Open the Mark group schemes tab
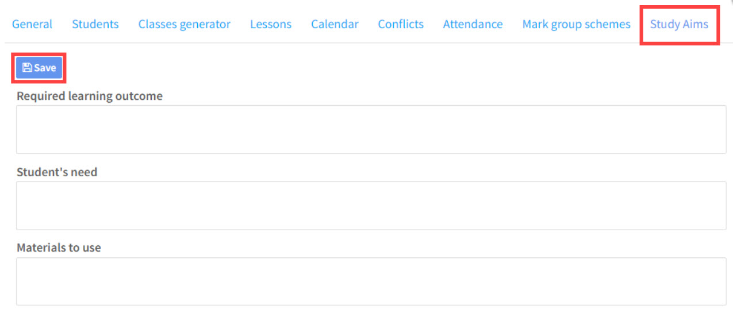 coord(576,24)
